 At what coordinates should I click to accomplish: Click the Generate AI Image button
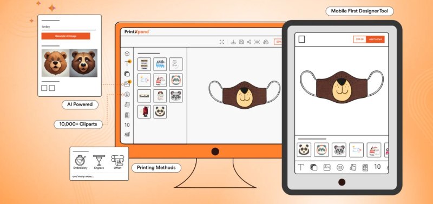point(65,36)
